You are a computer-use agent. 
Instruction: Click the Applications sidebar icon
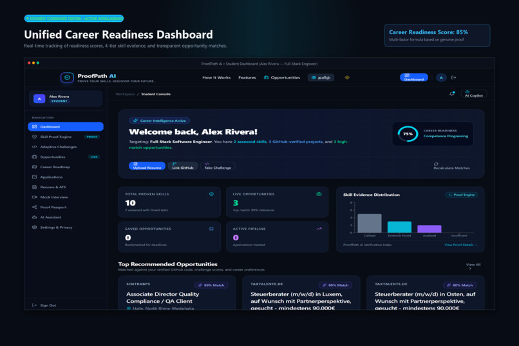coord(34,177)
